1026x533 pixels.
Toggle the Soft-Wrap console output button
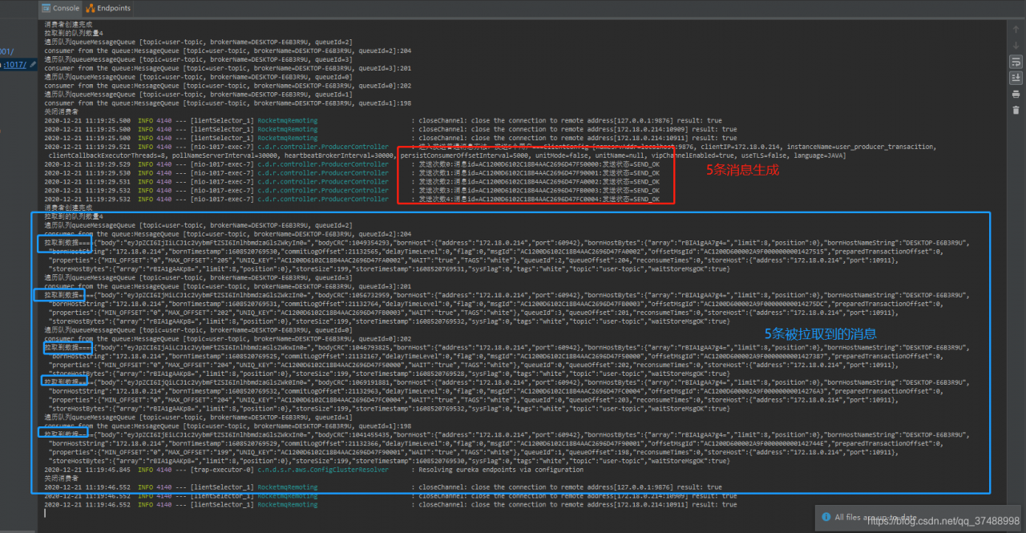tap(1016, 62)
